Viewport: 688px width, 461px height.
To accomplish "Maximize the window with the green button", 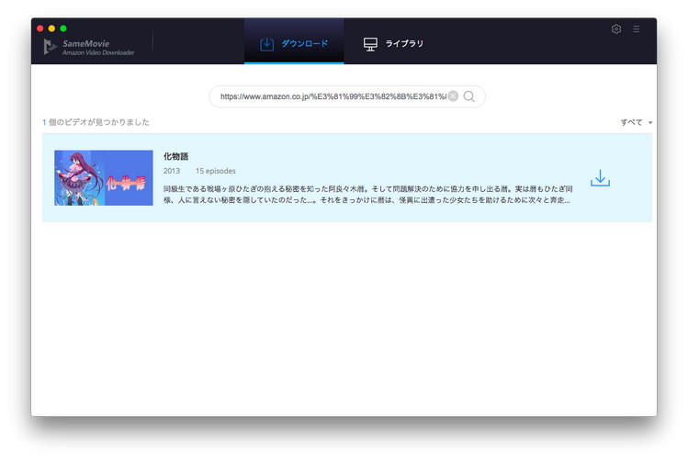I will click(63, 28).
